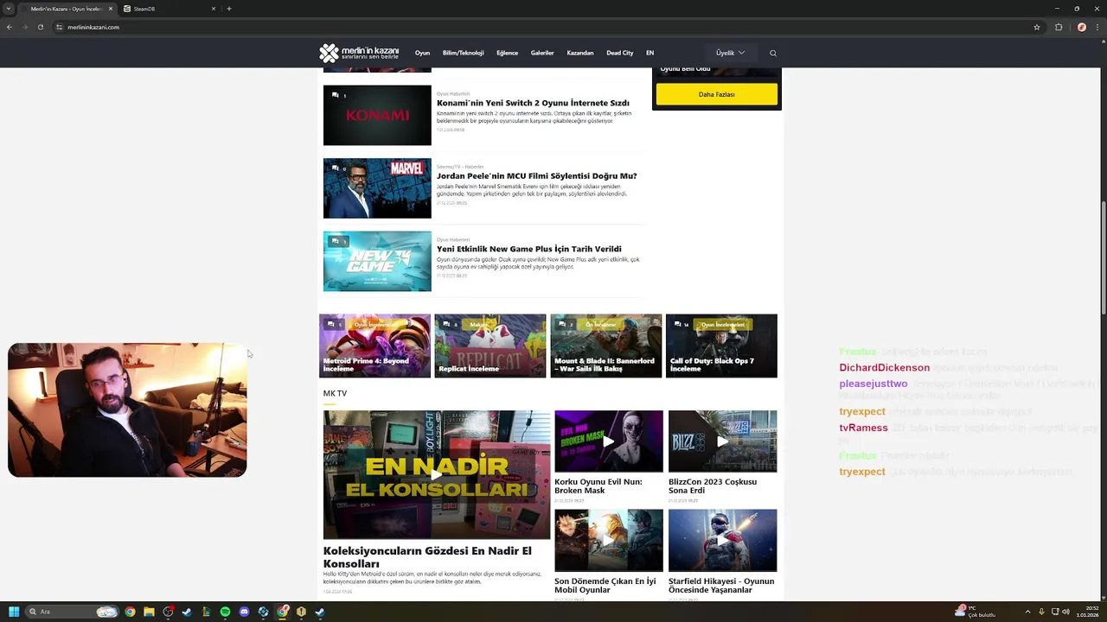The height and width of the screenshot is (622, 1107).
Task: Open the Bilim/Teknoloji menu
Action: 463,54
